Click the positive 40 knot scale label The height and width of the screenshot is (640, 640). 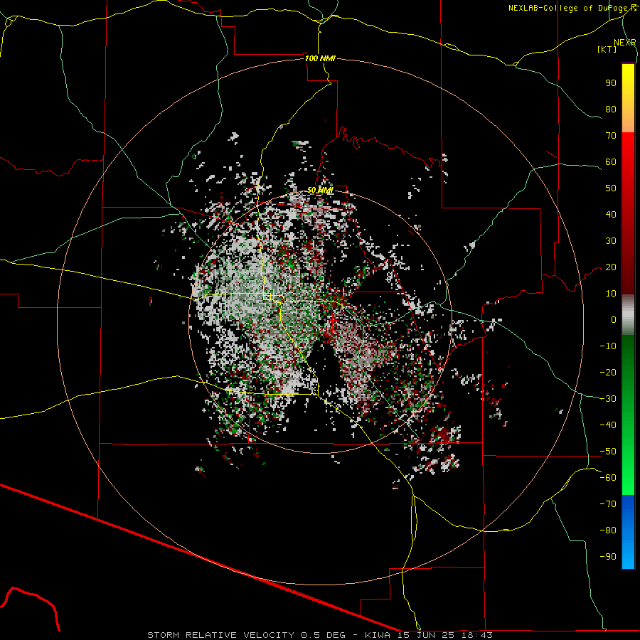click(611, 215)
